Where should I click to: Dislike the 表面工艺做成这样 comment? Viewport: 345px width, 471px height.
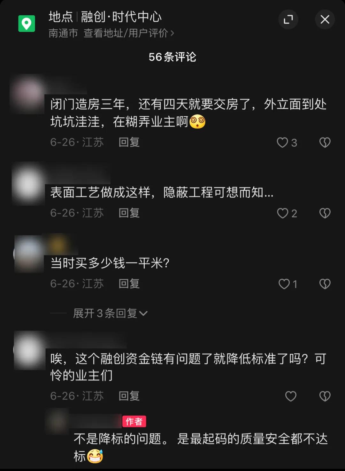pyautogui.click(x=325, y=213)
